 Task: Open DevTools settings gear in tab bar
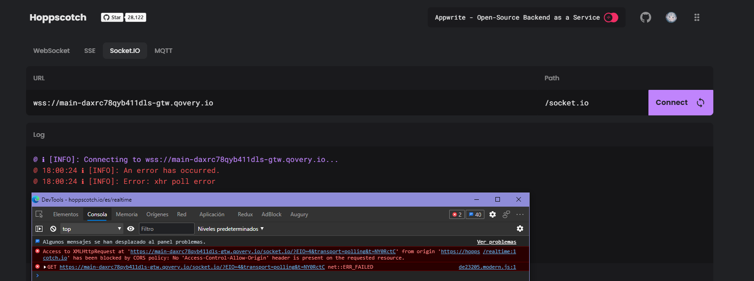coord(493,214)
